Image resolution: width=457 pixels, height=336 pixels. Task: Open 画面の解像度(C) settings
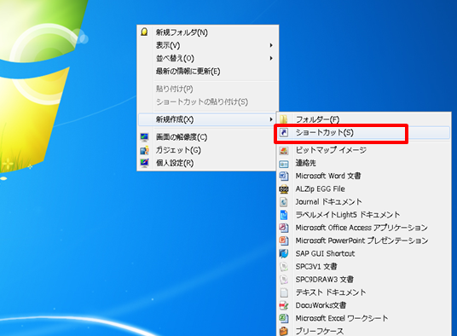[x=207, y=137]
